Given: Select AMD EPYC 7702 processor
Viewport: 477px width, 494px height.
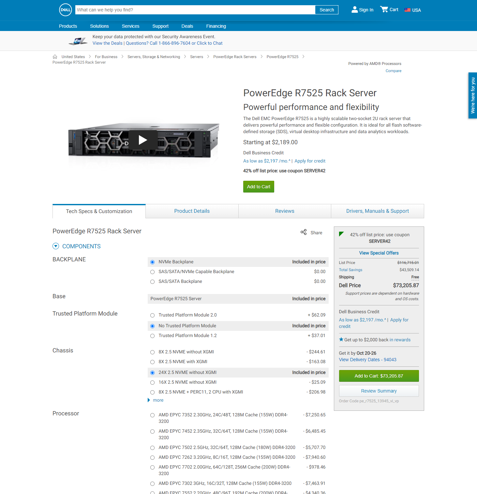Looking at the screenshot, I should [152, 467].
